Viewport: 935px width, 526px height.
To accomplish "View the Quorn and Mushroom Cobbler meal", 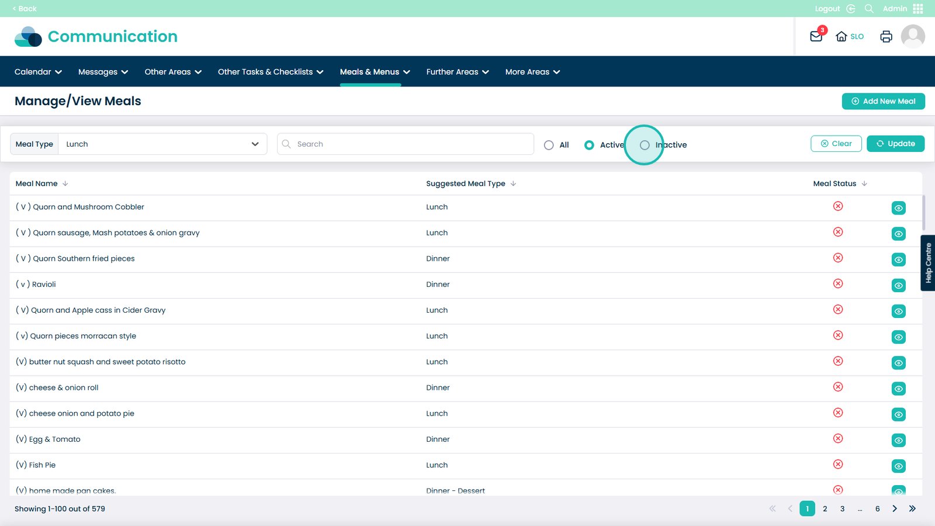I will point(898,208).
